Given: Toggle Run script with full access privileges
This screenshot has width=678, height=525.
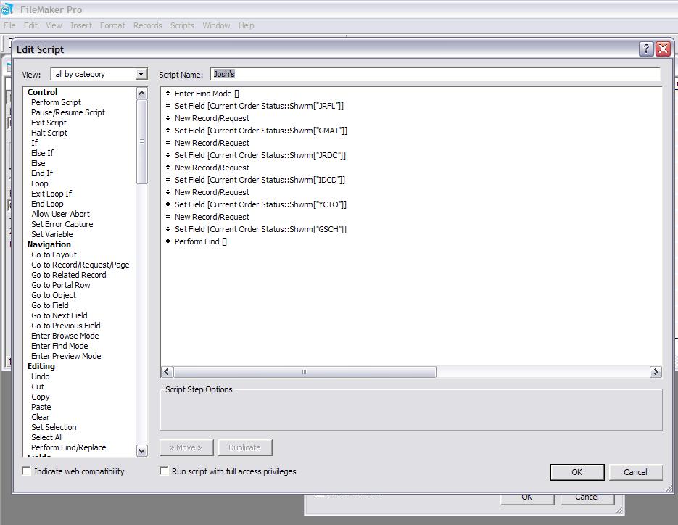Looking at the screenshot, I should point(165,471).
